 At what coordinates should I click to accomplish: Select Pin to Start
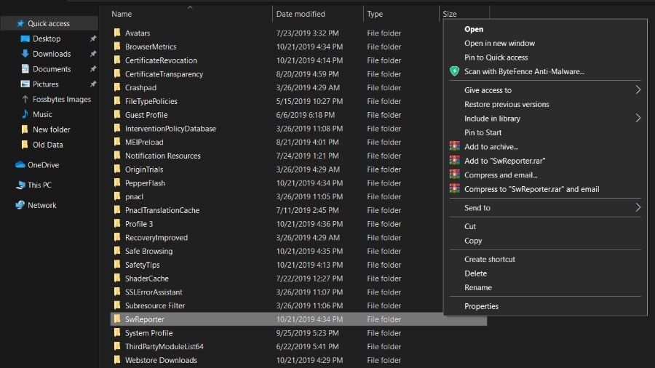click(483, 132)
